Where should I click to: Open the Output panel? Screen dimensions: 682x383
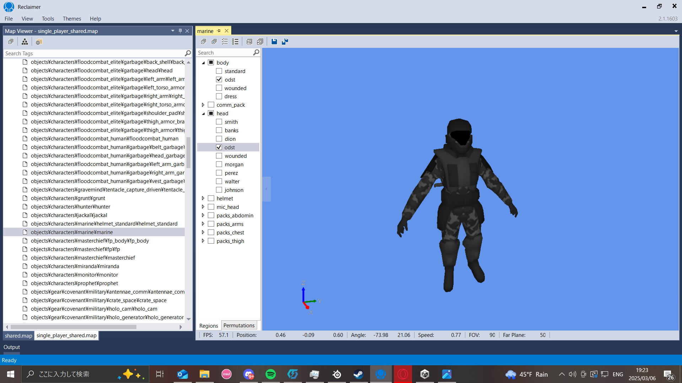[12, 347]
